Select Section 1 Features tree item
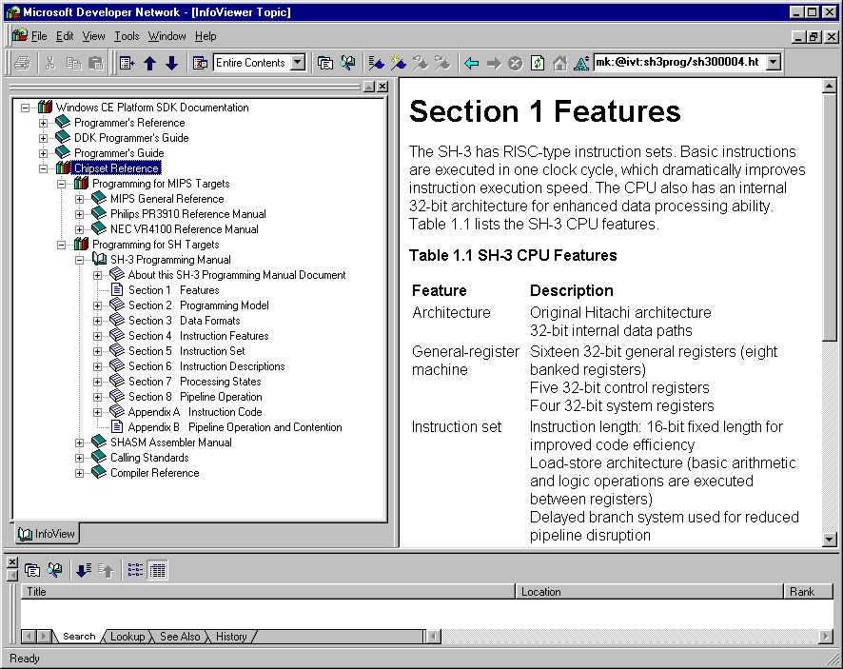 pos(174,290)
